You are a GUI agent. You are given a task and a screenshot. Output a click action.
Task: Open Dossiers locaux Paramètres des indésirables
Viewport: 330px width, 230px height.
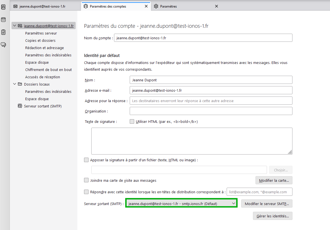click(48, 91)
